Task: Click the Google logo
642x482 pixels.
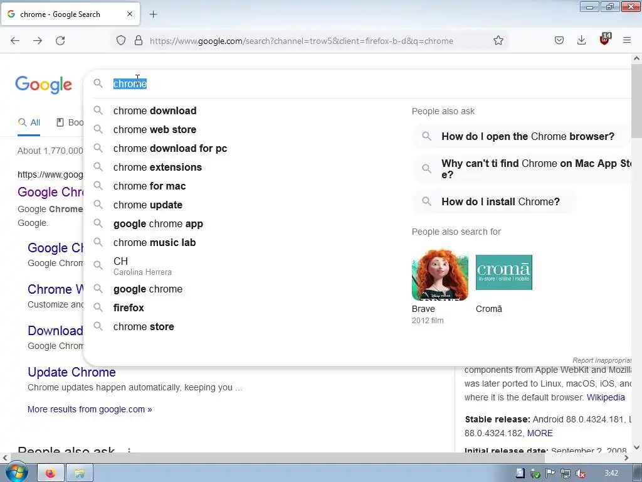Action: 44,85
